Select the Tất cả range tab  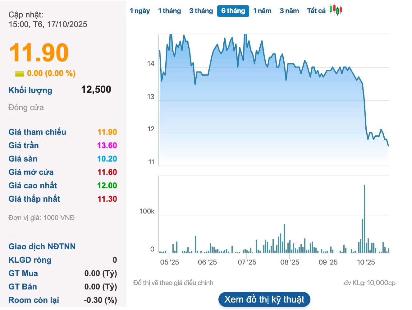(x=316, y=11)
